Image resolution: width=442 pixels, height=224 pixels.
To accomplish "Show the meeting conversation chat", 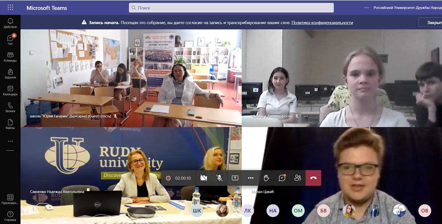I will [x=282, y=178].
